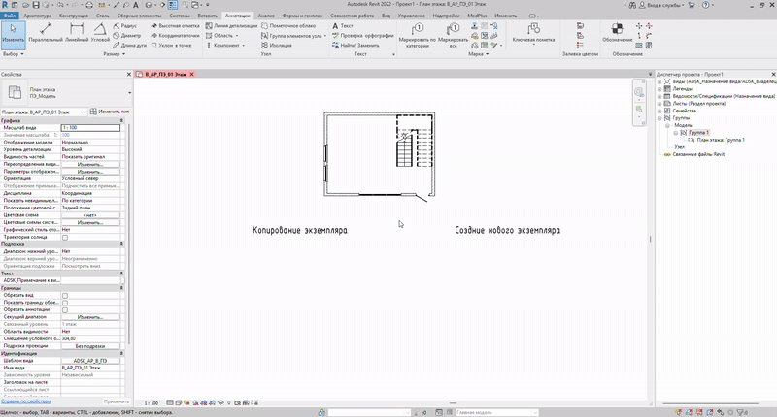The height and width of the screenshot is (417, 777).
Task: Click the search binoculars icon in title bar
Action: point(632,5)
